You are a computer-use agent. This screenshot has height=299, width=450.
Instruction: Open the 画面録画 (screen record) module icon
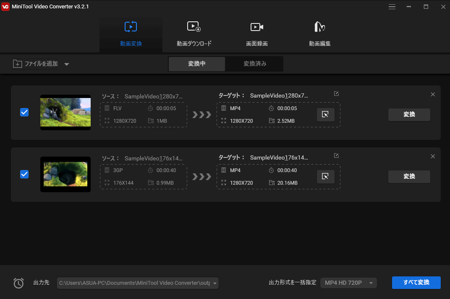(x=257, y=26)
